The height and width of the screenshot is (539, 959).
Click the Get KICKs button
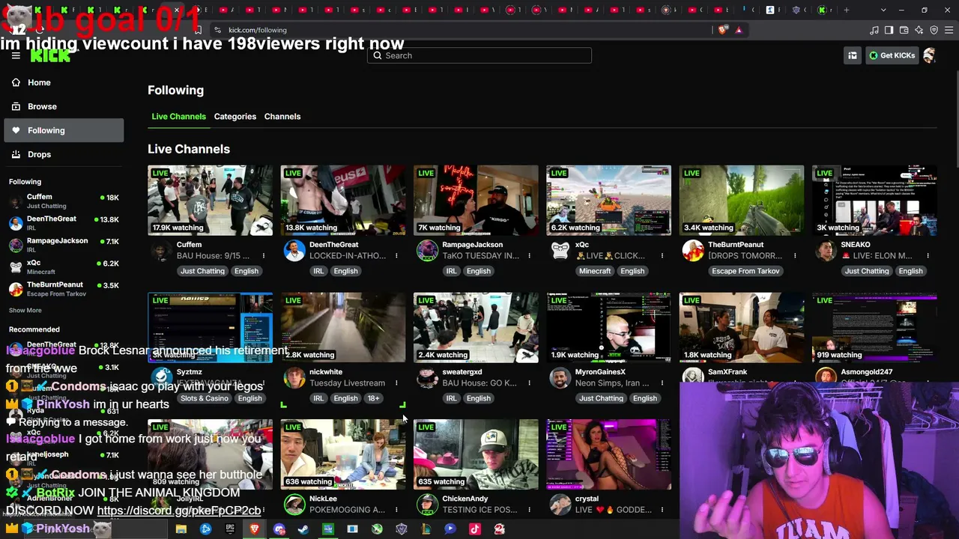[x=892, y=55]
